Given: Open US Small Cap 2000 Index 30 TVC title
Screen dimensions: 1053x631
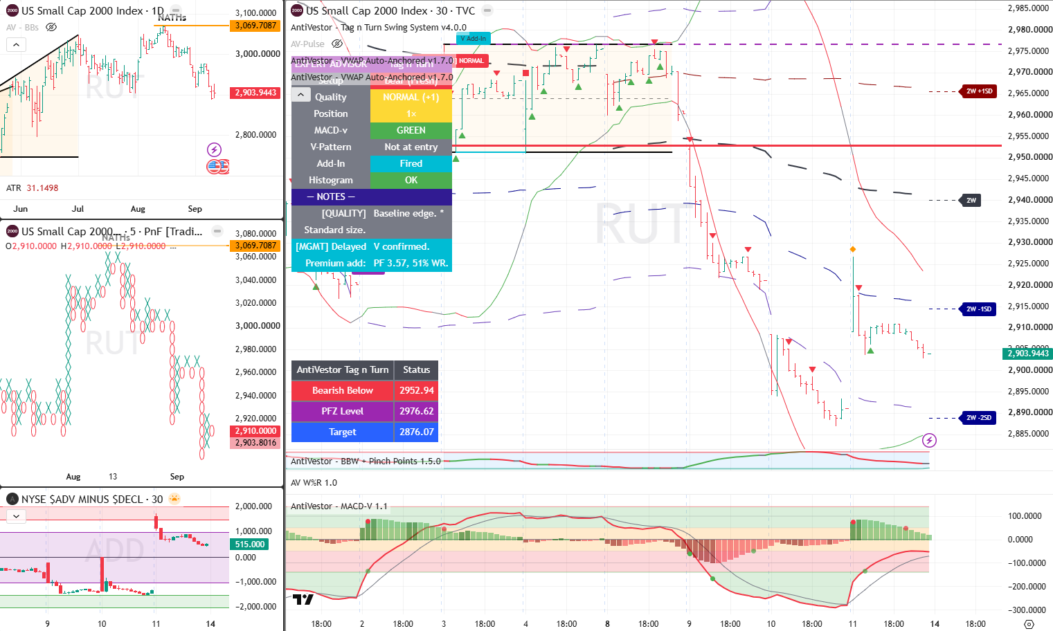Looking at the screenshot, I should click(x=390, y=11).
